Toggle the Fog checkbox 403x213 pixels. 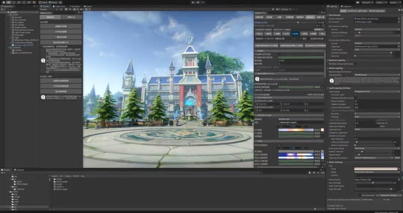click(x=356, y=166)
